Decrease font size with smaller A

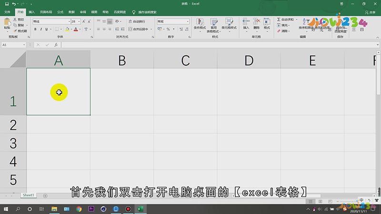click(89, 21)
